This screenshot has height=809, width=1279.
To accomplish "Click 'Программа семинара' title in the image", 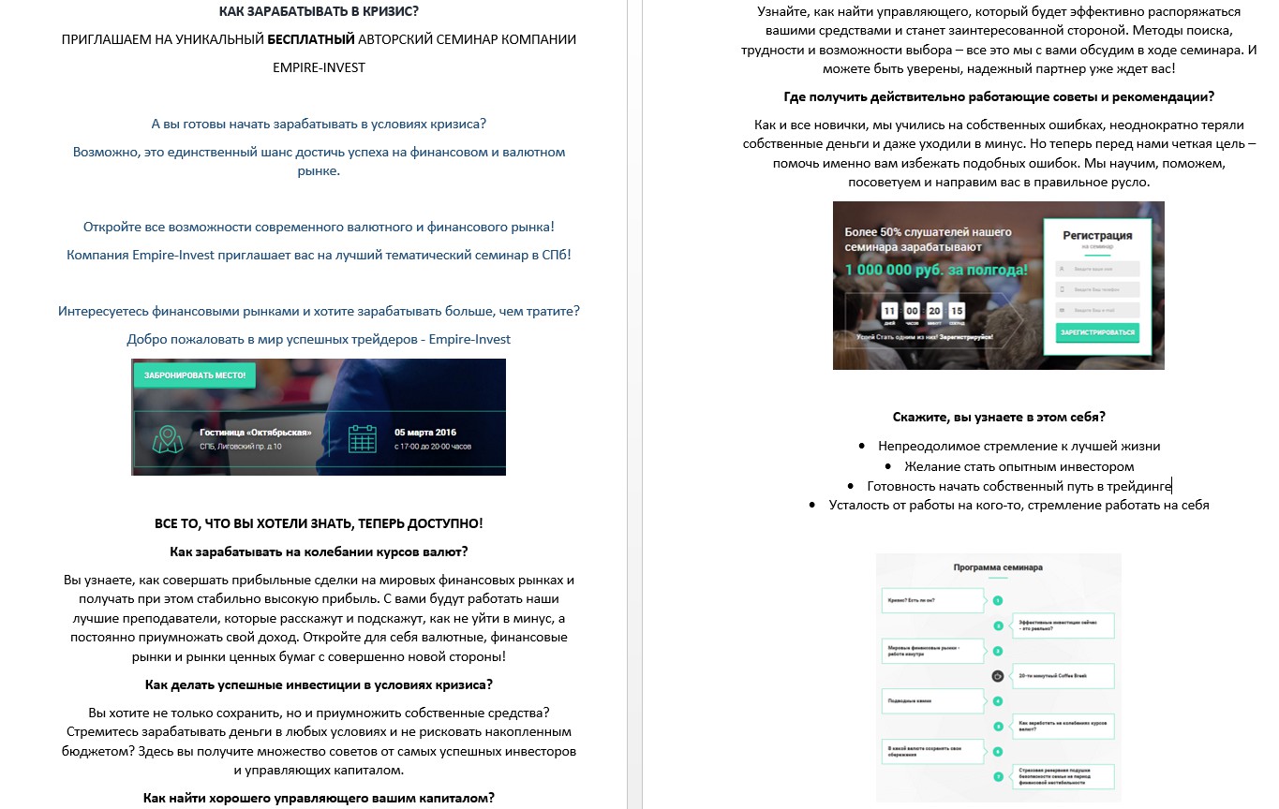I will pos(998,567).
